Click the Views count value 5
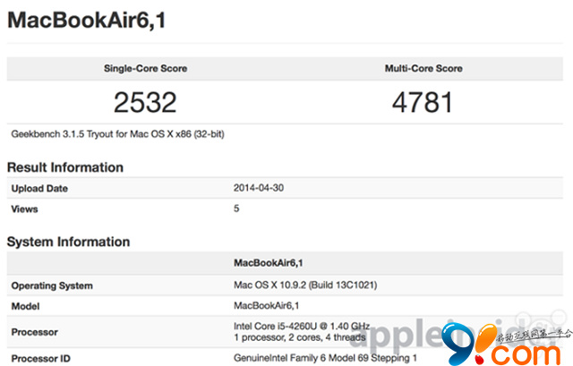 pos(236,209)
